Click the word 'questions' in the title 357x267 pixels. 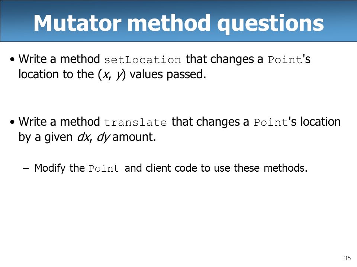(270, 24)
